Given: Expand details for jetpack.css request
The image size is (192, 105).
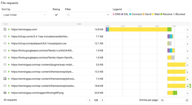Looking at the screenshot, I should [188, 44].
